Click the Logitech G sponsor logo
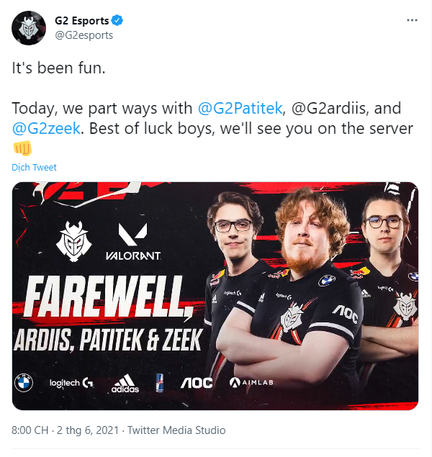Viewport: 432px width, 457px height. coord(71,383)
